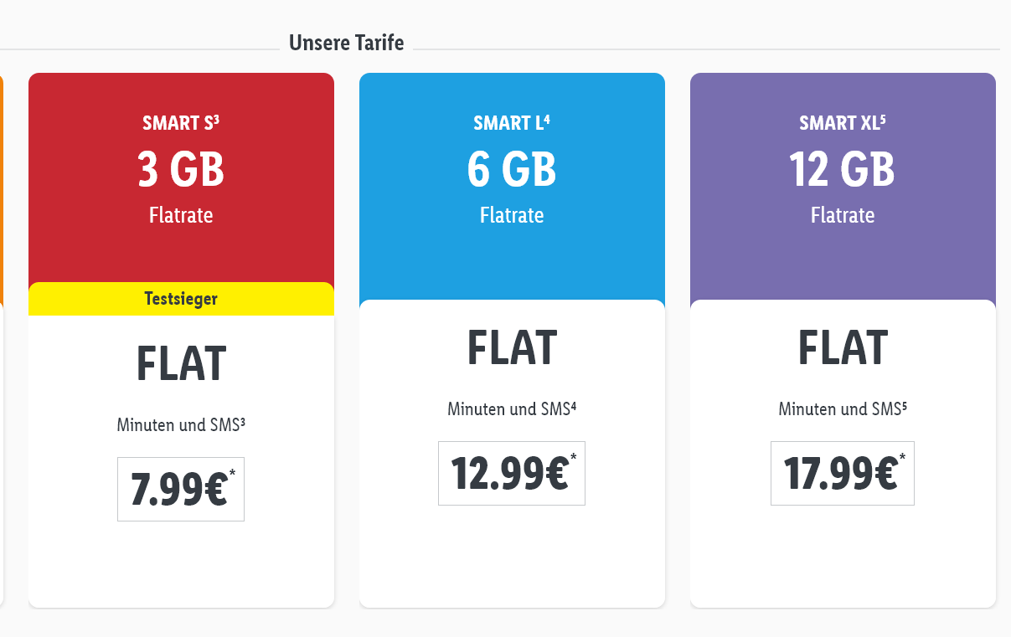The height and width of the screenshot is (637, 1011).
Task: Click the 3 GB data volume text
Action: point(181,169)
